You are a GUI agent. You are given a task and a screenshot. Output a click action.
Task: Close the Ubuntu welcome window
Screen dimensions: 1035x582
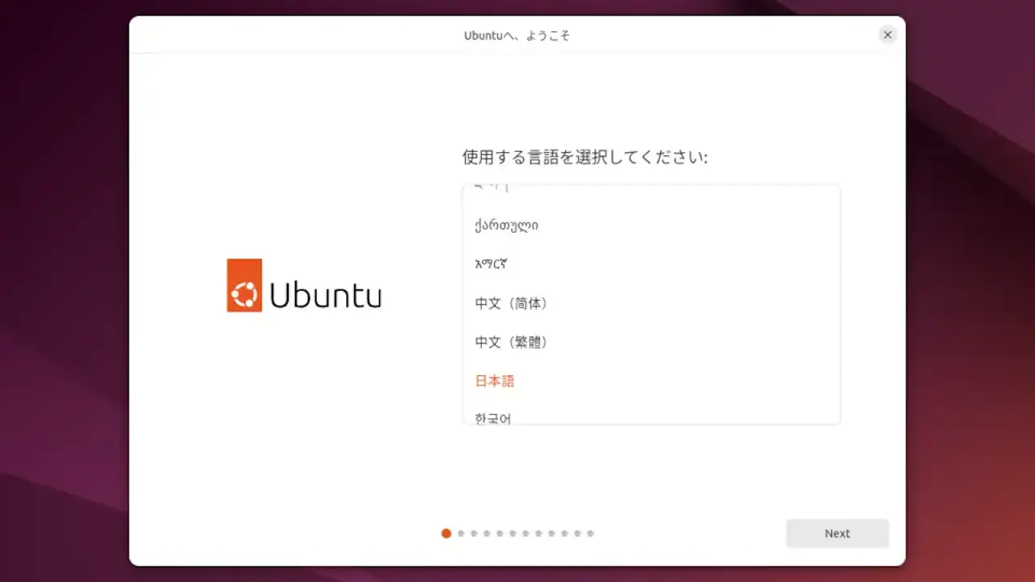coord(887,34)
